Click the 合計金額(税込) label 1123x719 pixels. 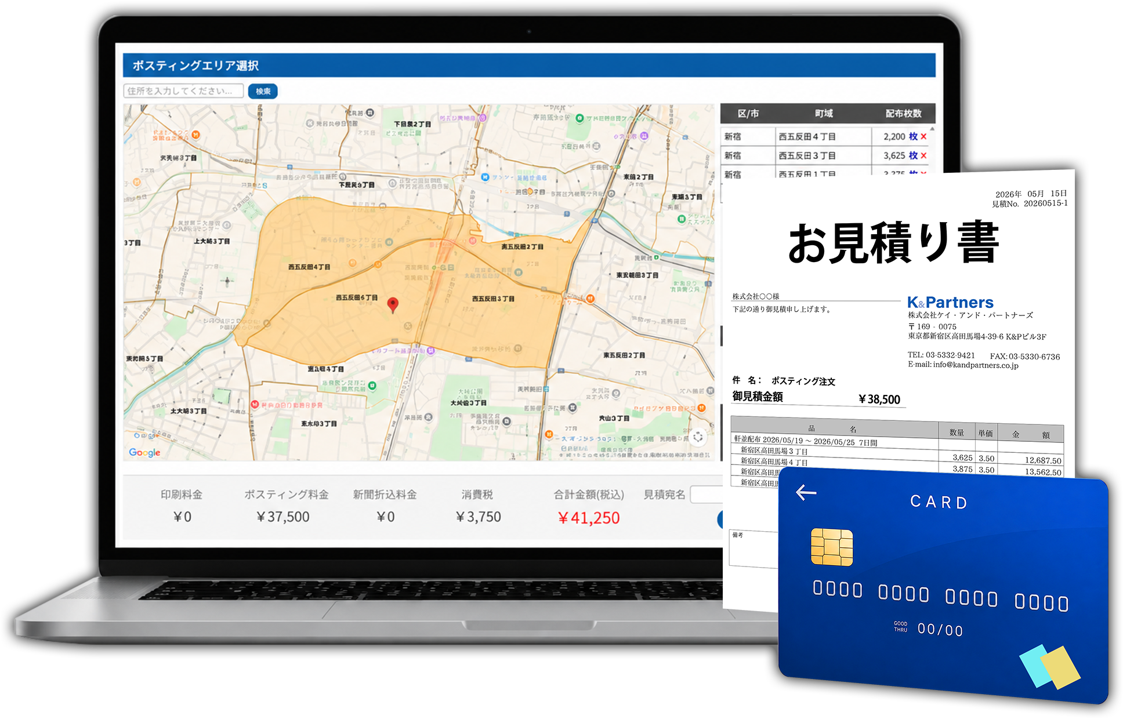pos(589,495)
